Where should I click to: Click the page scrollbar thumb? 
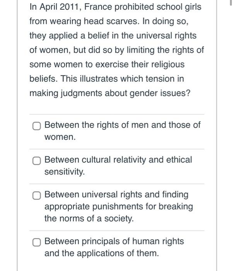[x=231, y=3]
